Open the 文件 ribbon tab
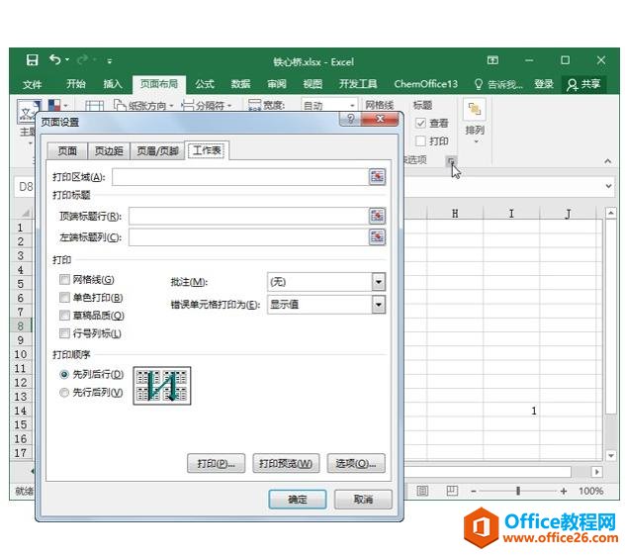625x555 pixels. [33, 84]
